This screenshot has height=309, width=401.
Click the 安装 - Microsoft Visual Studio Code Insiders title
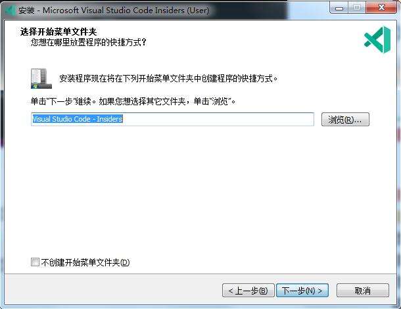pos(114,11)
